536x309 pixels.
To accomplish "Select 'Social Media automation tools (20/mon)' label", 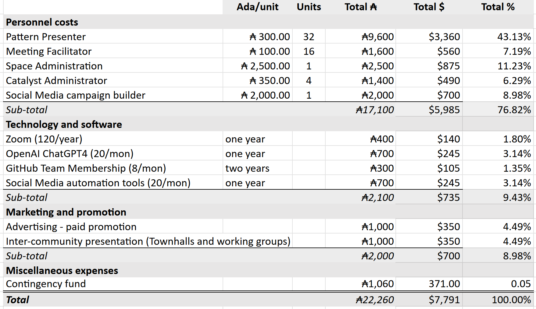I will (98, 183).
